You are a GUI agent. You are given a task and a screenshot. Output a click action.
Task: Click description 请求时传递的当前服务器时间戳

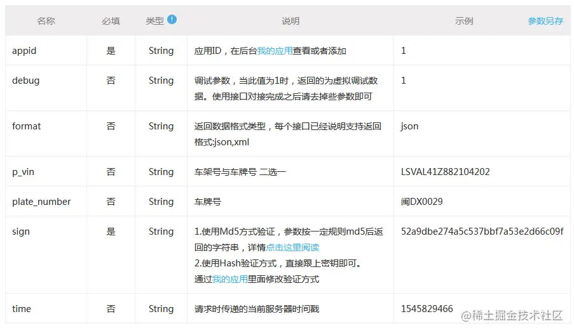[257, 309]
